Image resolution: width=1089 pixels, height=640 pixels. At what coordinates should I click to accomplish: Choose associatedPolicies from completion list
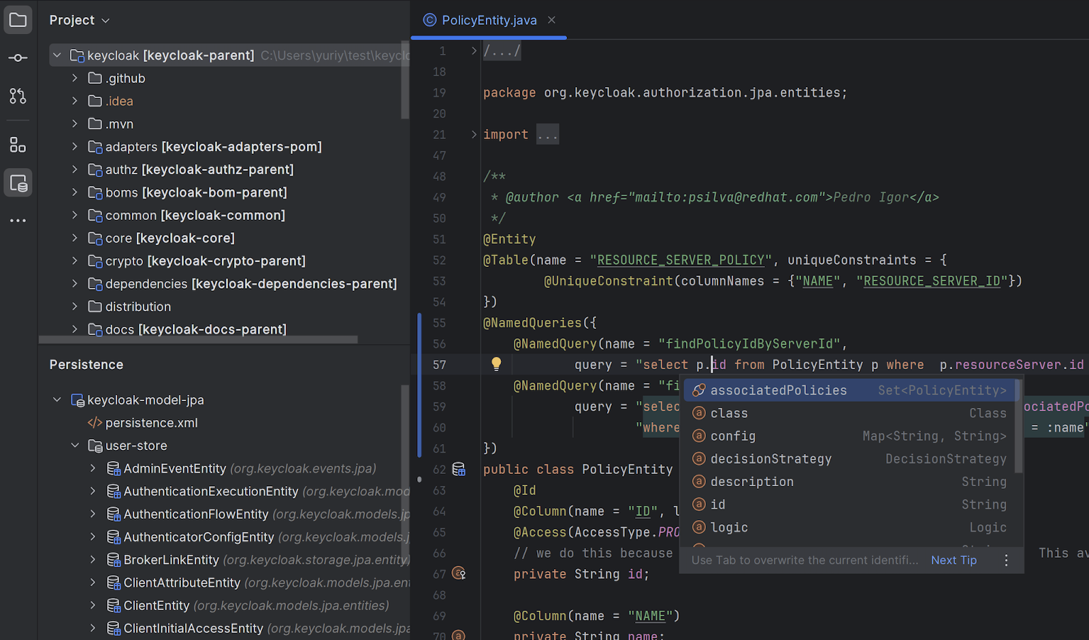pyautogui.click(x=779, y=390)
